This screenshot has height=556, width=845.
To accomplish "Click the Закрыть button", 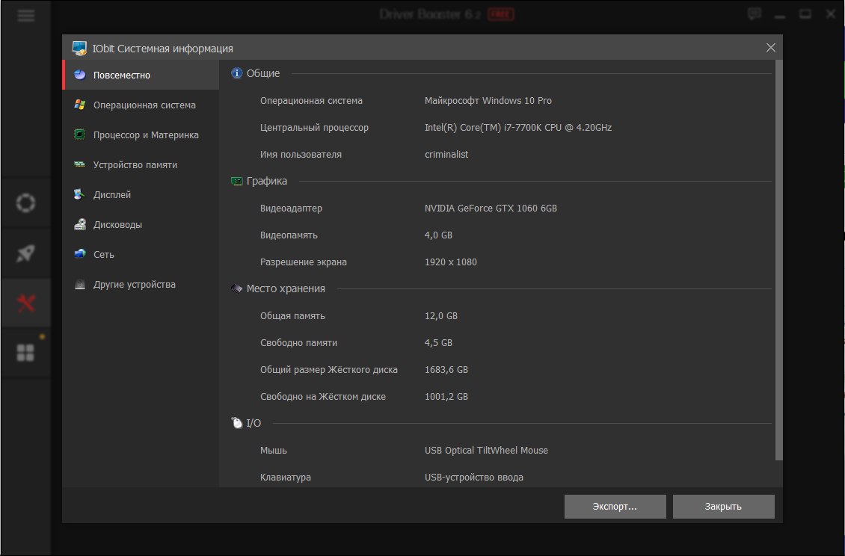I will (723, 507).
